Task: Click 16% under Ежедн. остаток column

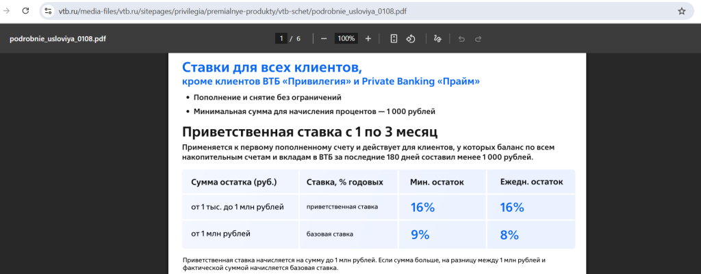Action: point(512,208)
